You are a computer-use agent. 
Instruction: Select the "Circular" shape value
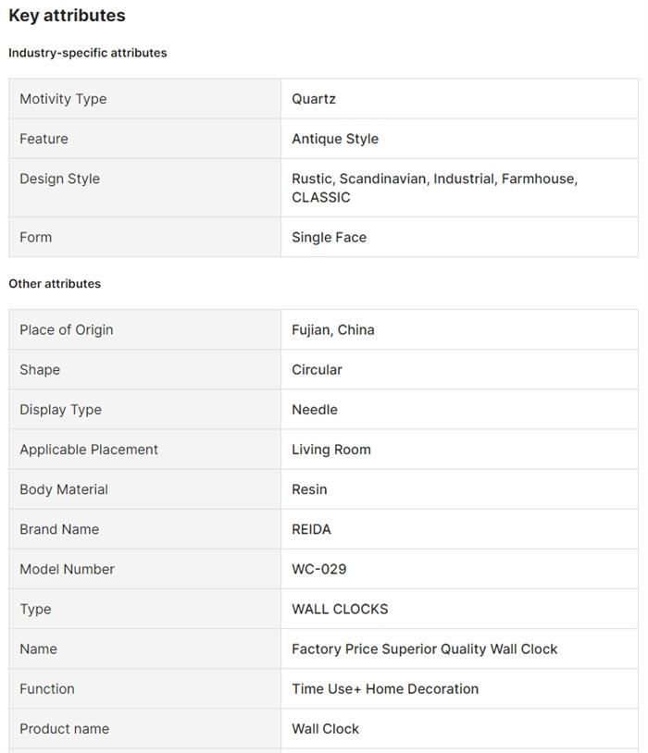[317, 369]
